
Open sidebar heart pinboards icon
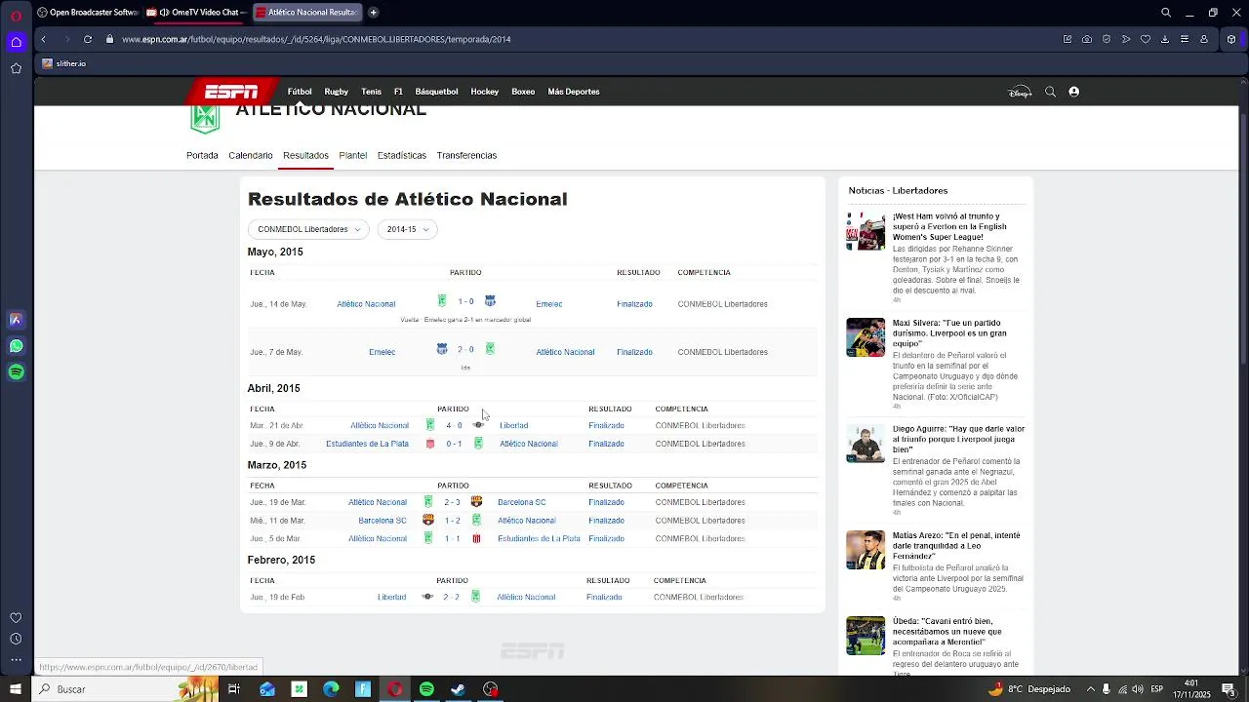[16, 618]
